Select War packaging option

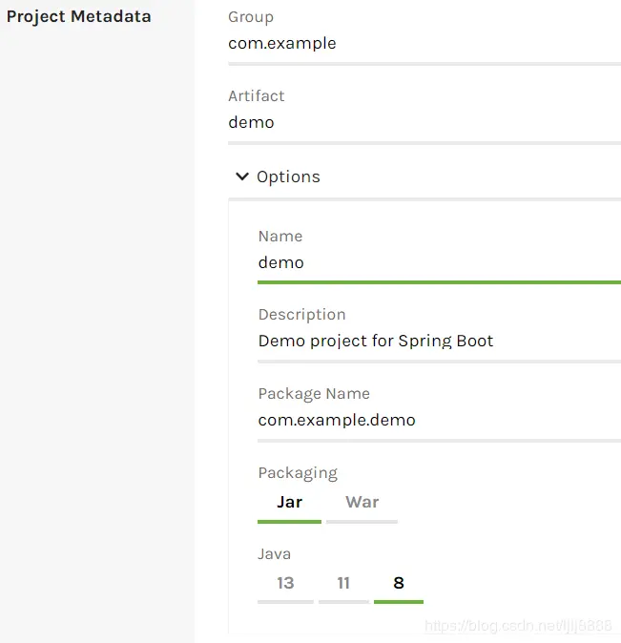tap(362, 503)
